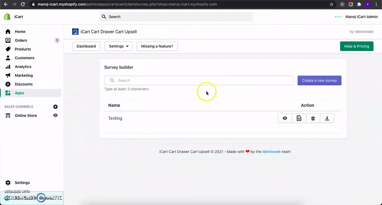Click the Online Store storefront icon
Screen dimensions: 382x205
click(x=8, y=116)
